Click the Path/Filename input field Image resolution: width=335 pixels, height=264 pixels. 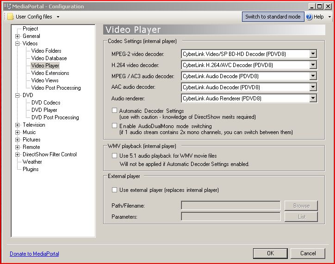click(230, 205)
